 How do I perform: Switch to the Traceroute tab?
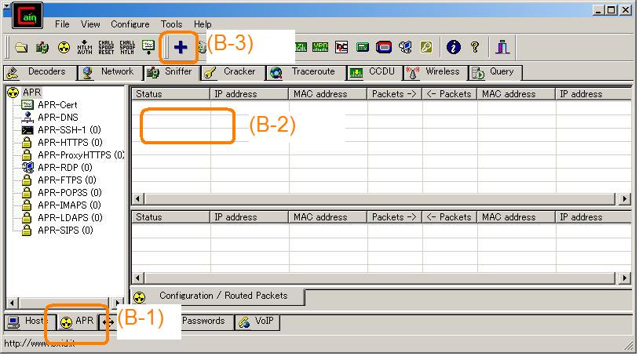pos(305,72)
